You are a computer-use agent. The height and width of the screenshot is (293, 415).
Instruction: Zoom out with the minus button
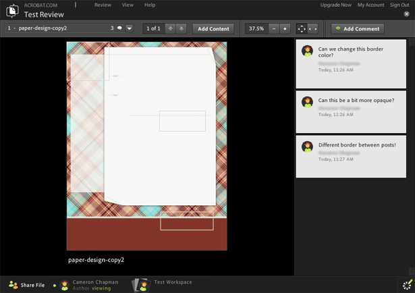(274, 29)
